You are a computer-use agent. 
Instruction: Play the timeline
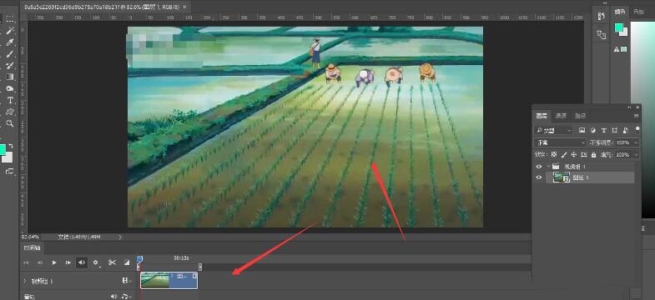tap(54, 262)
